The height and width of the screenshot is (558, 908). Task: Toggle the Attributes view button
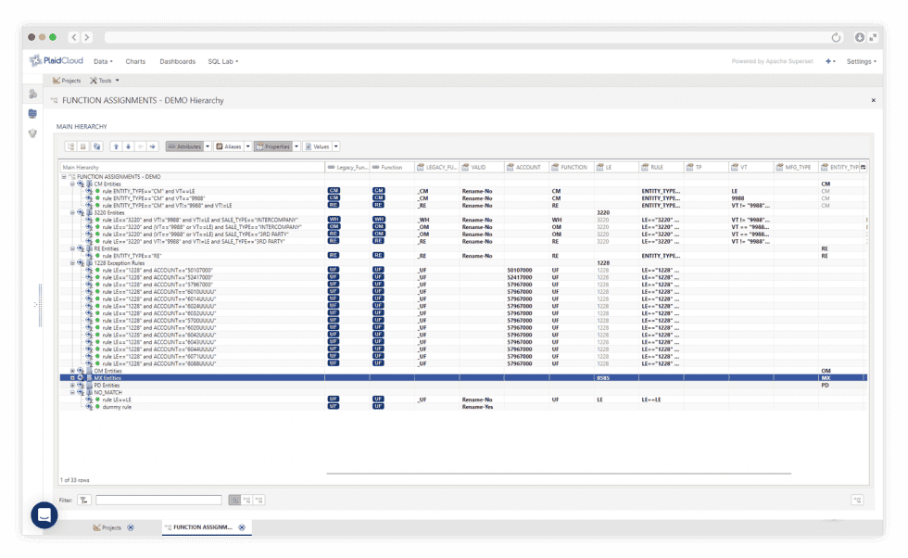click(184, 146)
